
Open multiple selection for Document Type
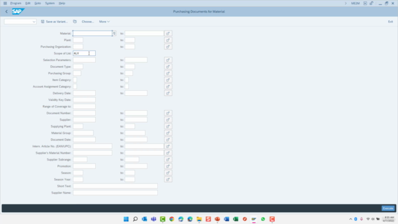point(168,67)
